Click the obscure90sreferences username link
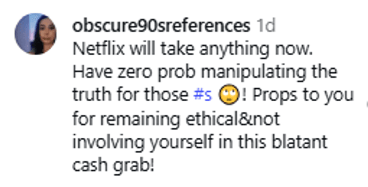This screenshot has width=368, height=187. point(161,26)
